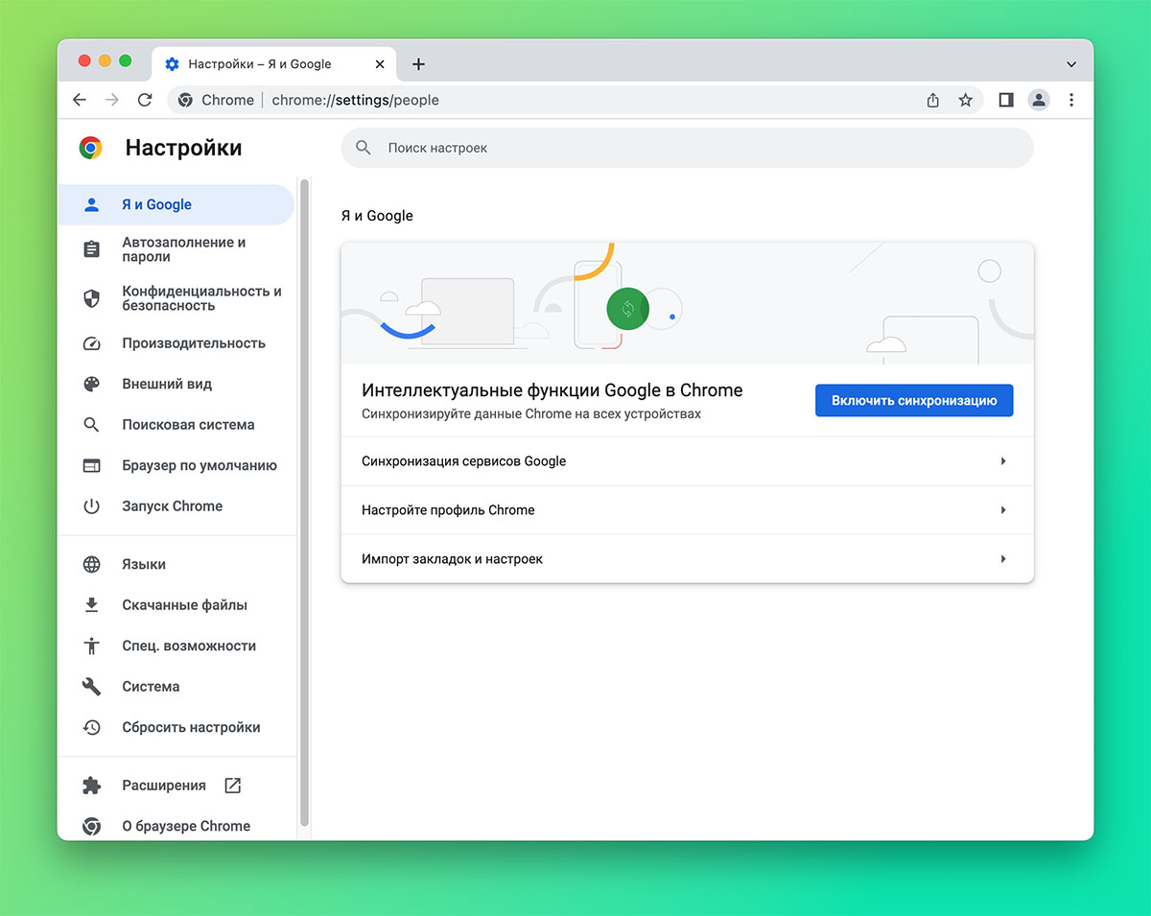1151x916 pixels.
Task: Click the Chrome icon for О браузере Chrome
Action: [91, 826]
